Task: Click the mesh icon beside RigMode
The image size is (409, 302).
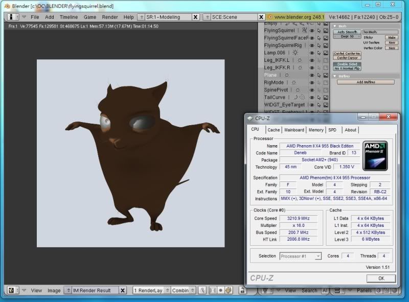Action: click(293, 82)
